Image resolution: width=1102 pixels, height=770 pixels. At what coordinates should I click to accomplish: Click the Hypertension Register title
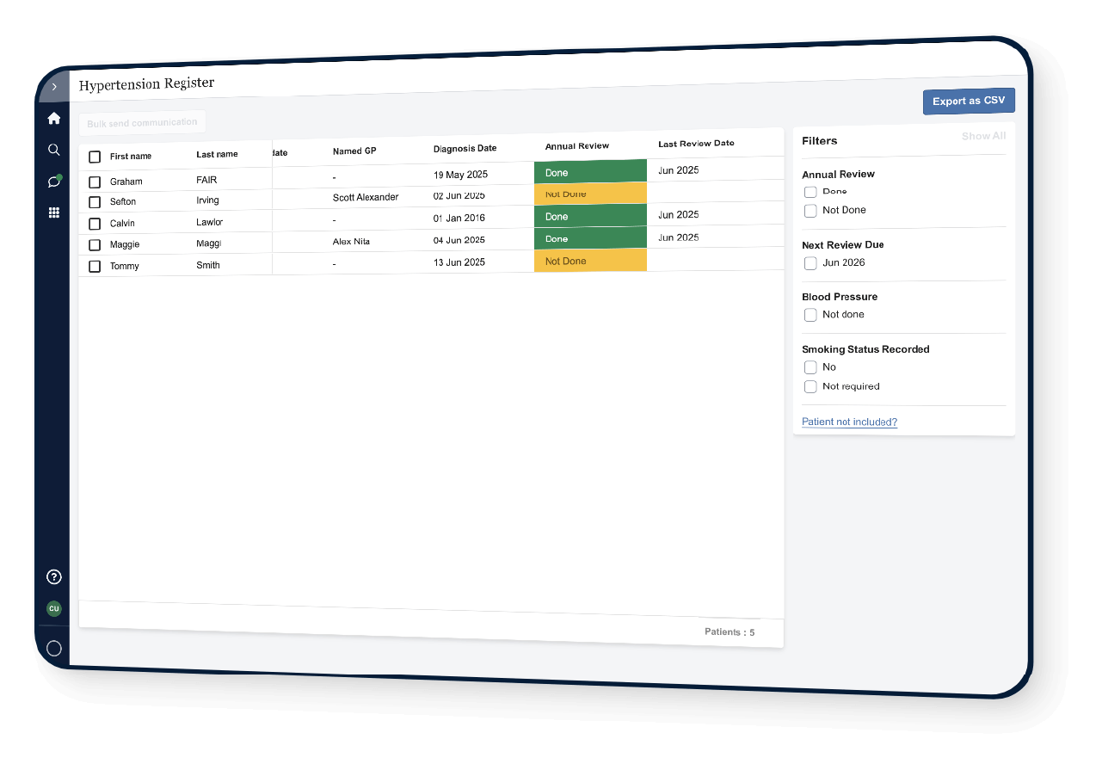click(x=146, y=84)
